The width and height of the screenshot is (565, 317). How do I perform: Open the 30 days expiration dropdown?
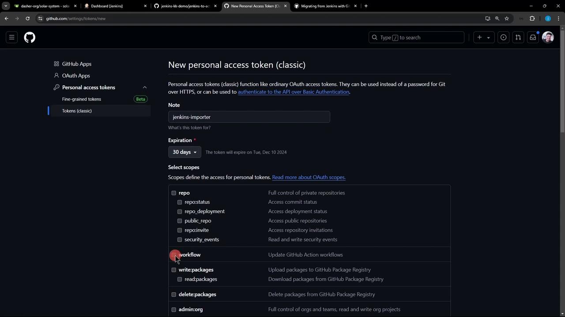185,152
